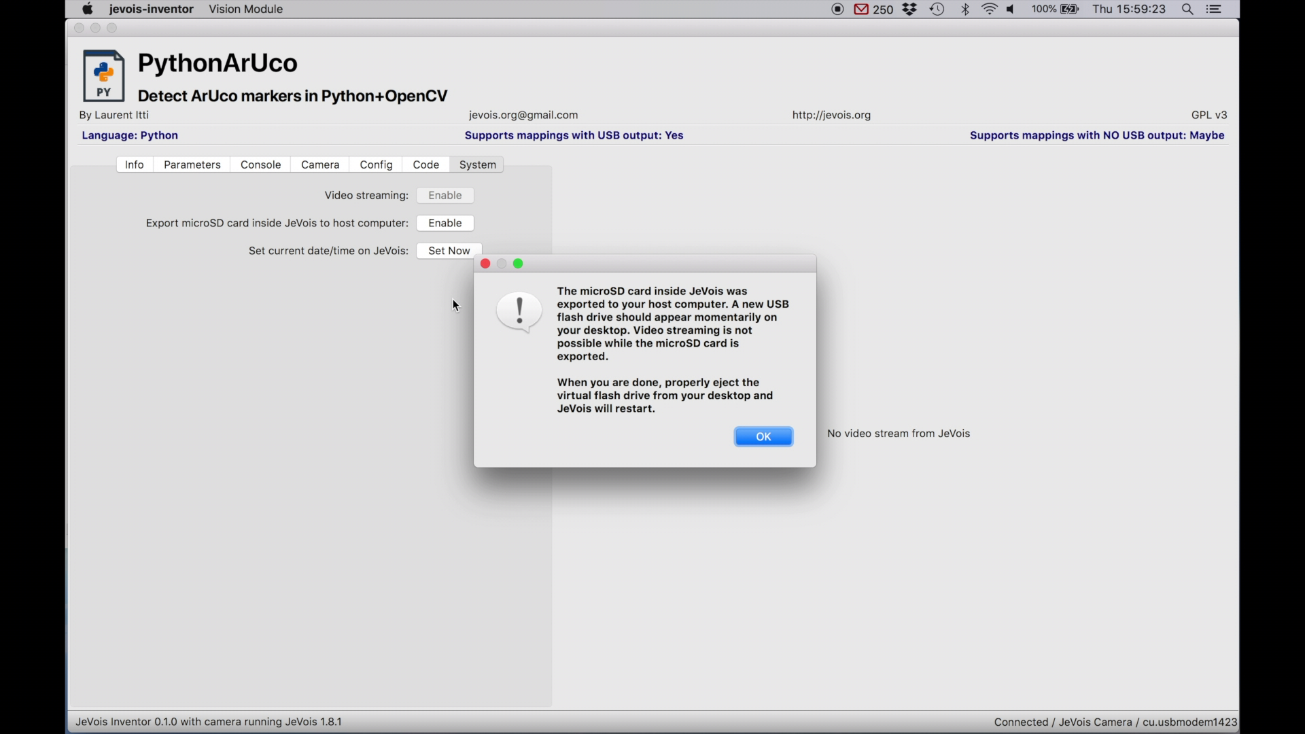
Task: Click the Python PY module icon
Action: click(x=104, y=76)
